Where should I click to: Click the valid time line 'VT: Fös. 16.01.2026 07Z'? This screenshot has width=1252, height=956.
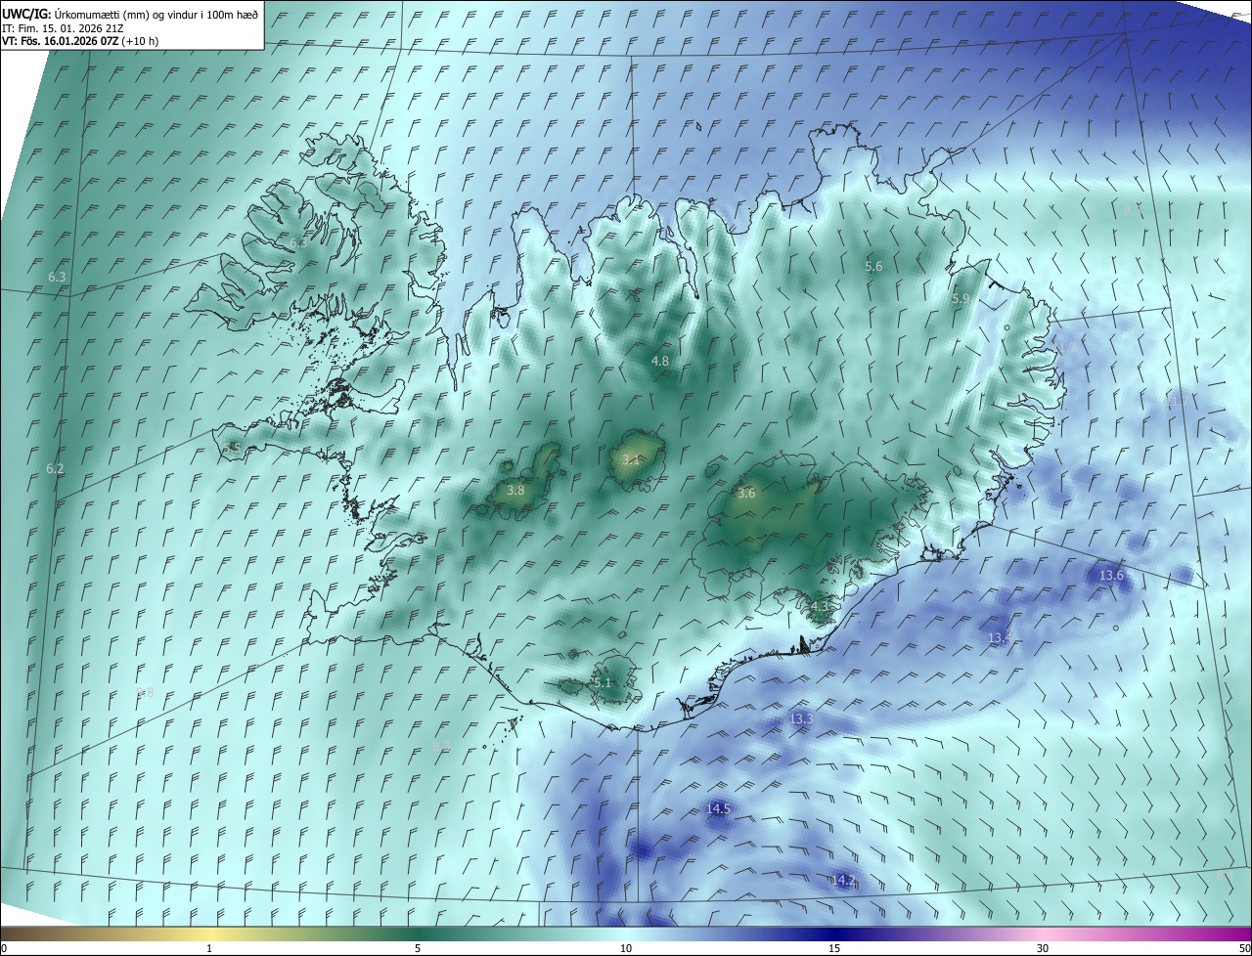(x=61, y=41)
